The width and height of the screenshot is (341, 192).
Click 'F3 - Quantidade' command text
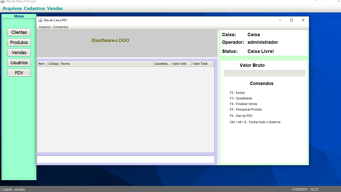point(241,98)
